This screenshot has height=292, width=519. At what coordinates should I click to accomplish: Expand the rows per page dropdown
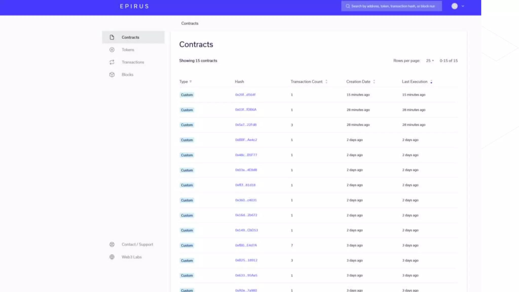pyautogui.click(x=430, y=61)
